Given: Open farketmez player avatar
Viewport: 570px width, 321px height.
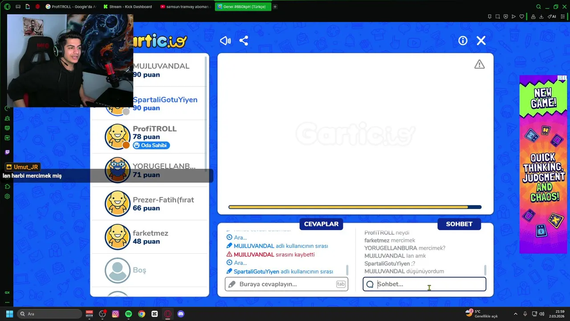Looking at the screenshot, I should pos(118,237).
